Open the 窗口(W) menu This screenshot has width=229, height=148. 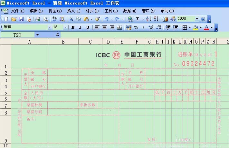coord(148,11)
